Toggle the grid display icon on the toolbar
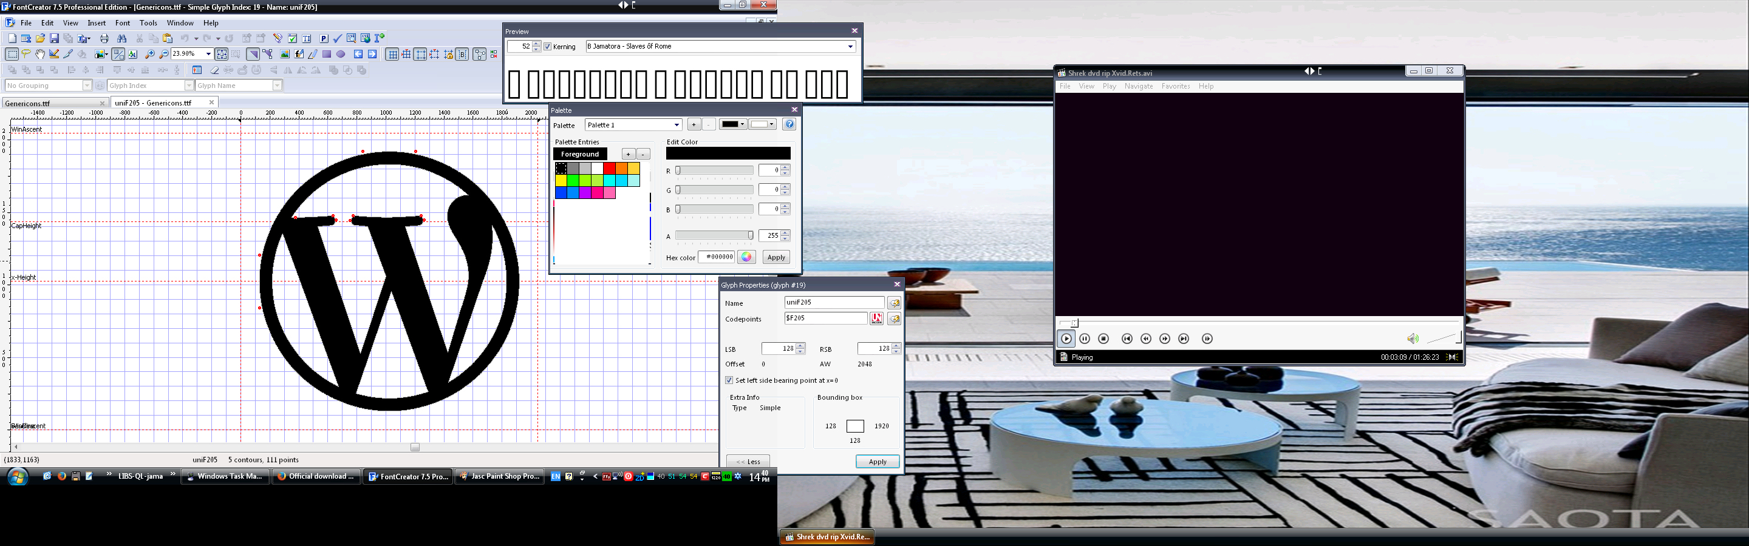1749x546 pixels. coord(392,55)
